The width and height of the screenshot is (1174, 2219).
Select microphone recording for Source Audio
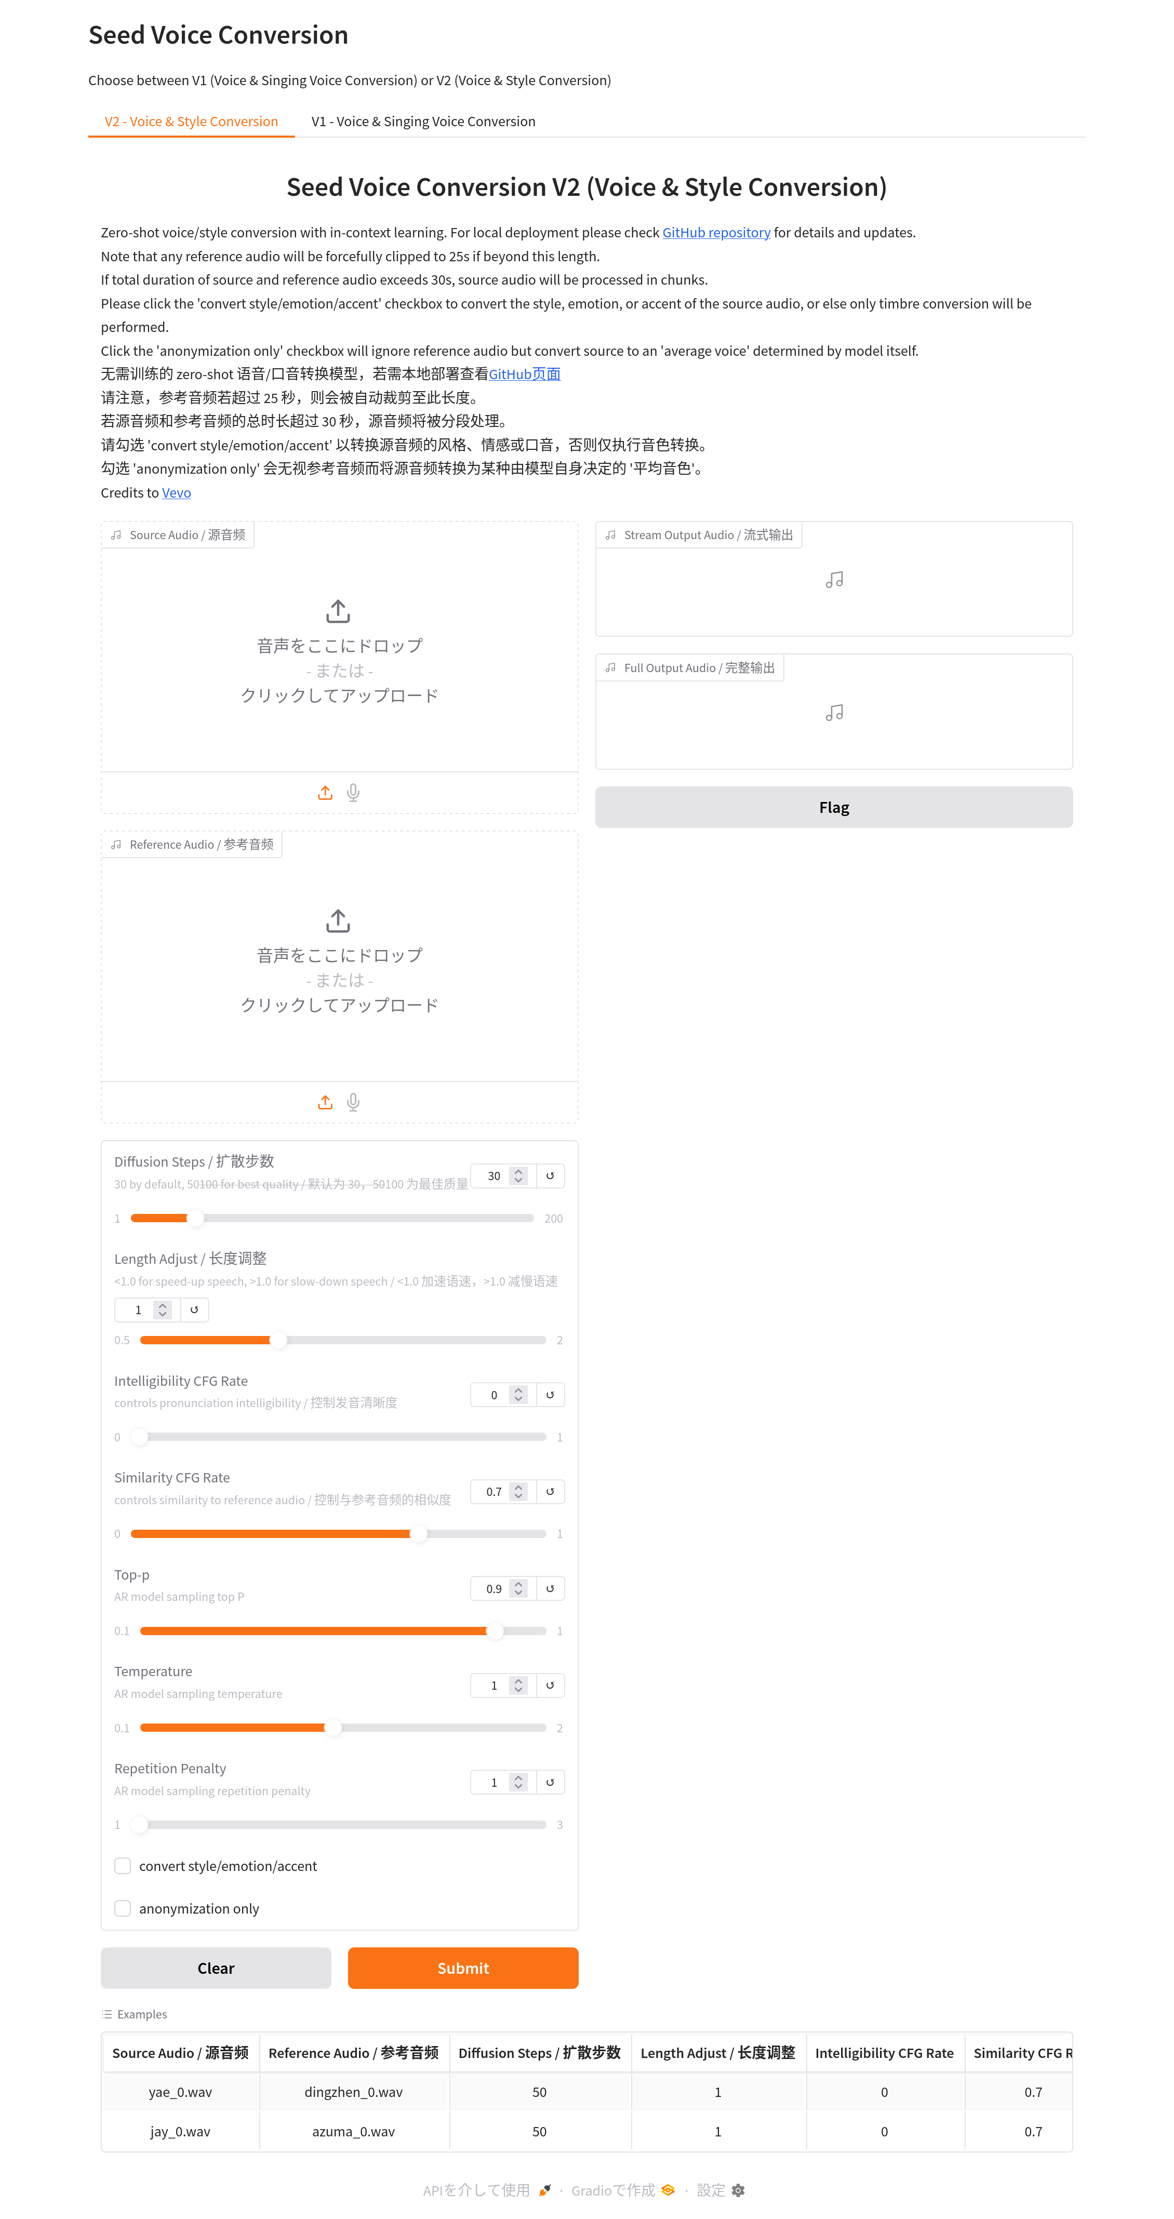click(353, 793)
